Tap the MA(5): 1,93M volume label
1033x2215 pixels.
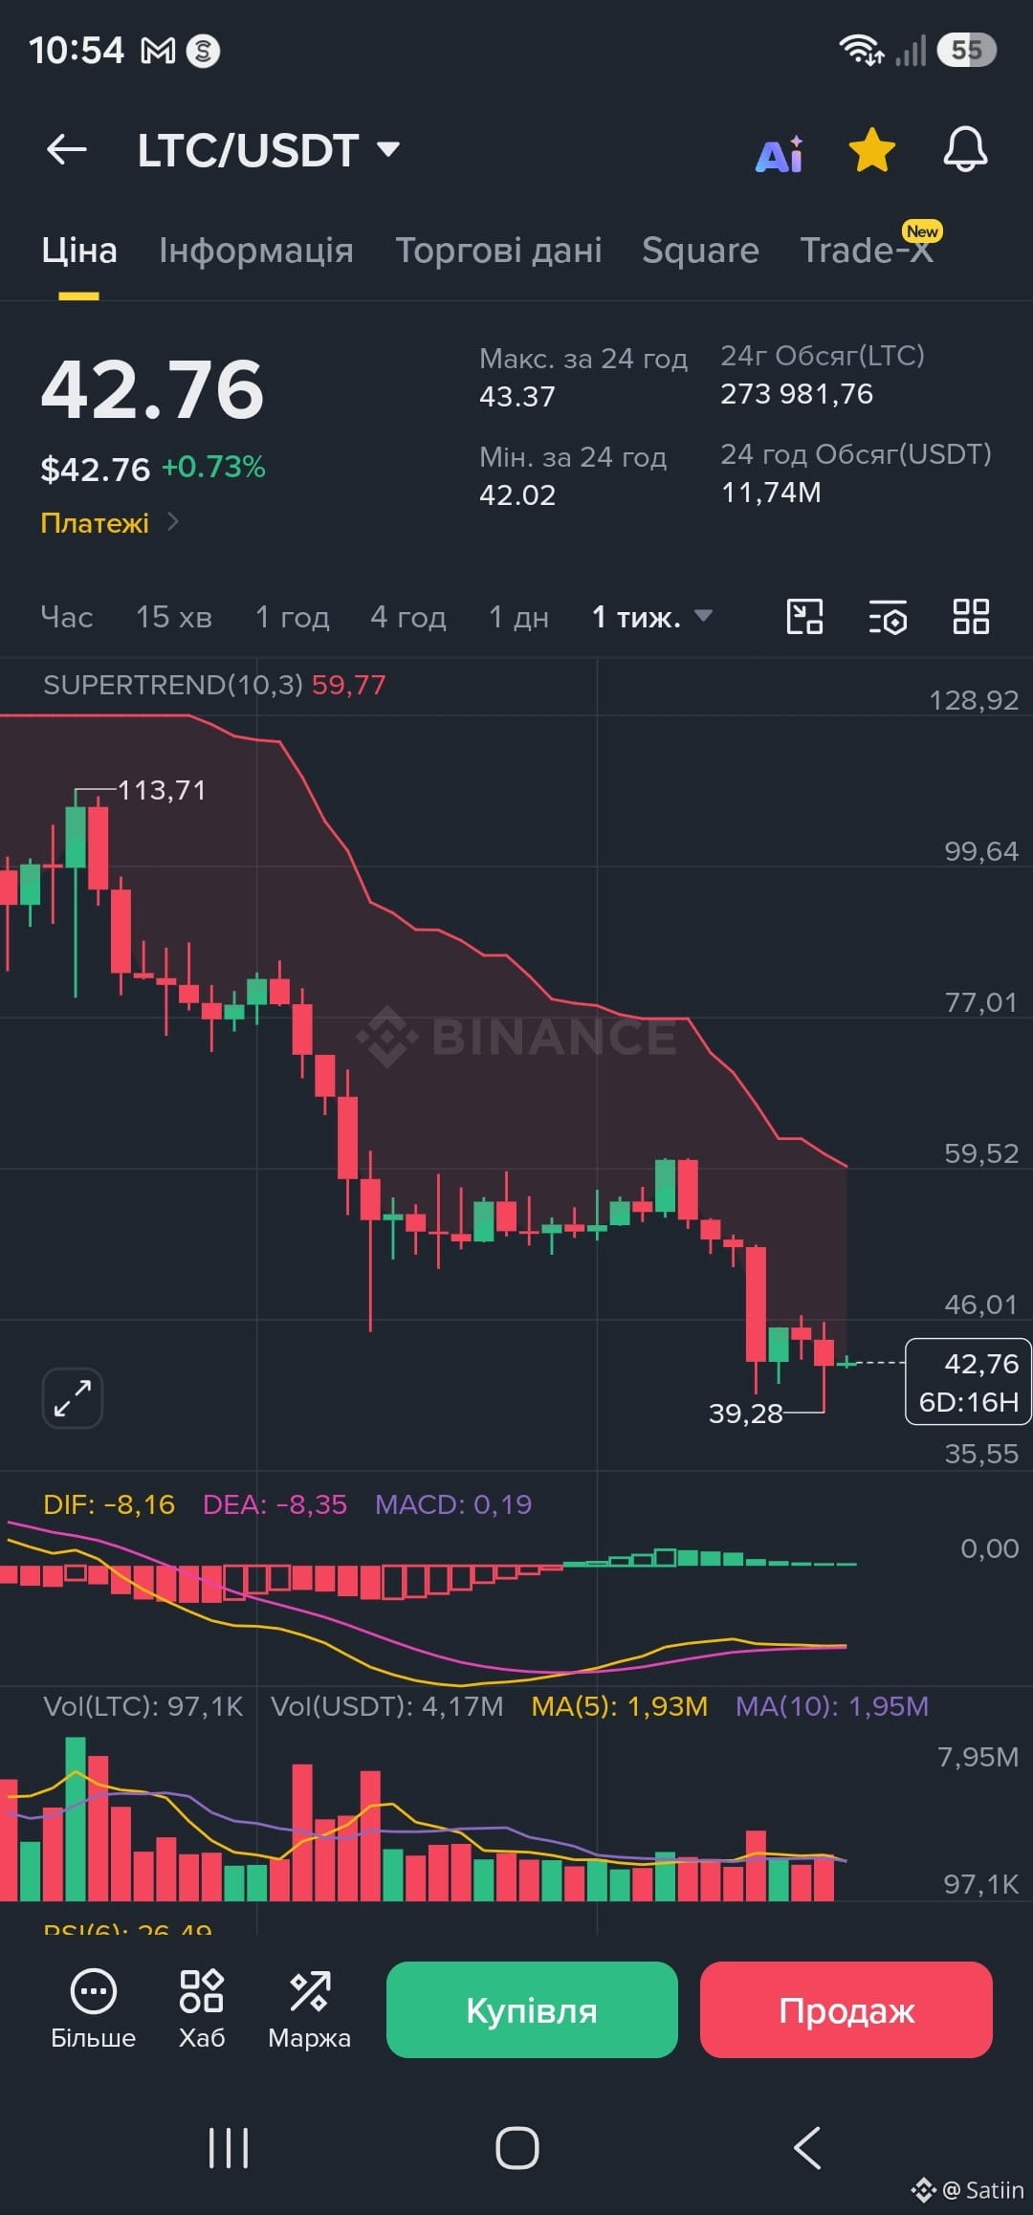tap(620, 1706)
